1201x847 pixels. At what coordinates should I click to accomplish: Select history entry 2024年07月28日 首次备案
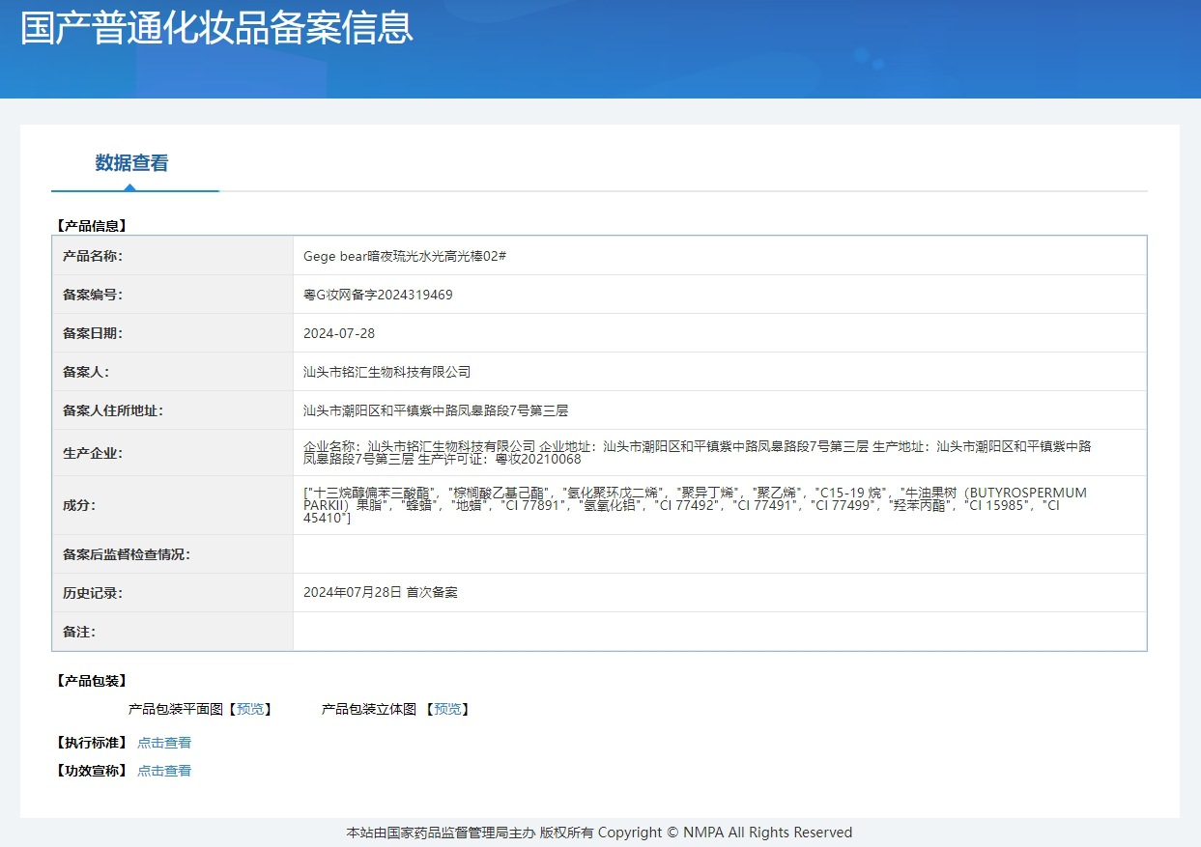click(x=381, y=593)
